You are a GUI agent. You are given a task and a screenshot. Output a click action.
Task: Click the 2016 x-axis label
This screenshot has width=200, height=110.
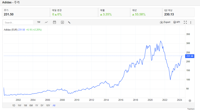(121, 100)
